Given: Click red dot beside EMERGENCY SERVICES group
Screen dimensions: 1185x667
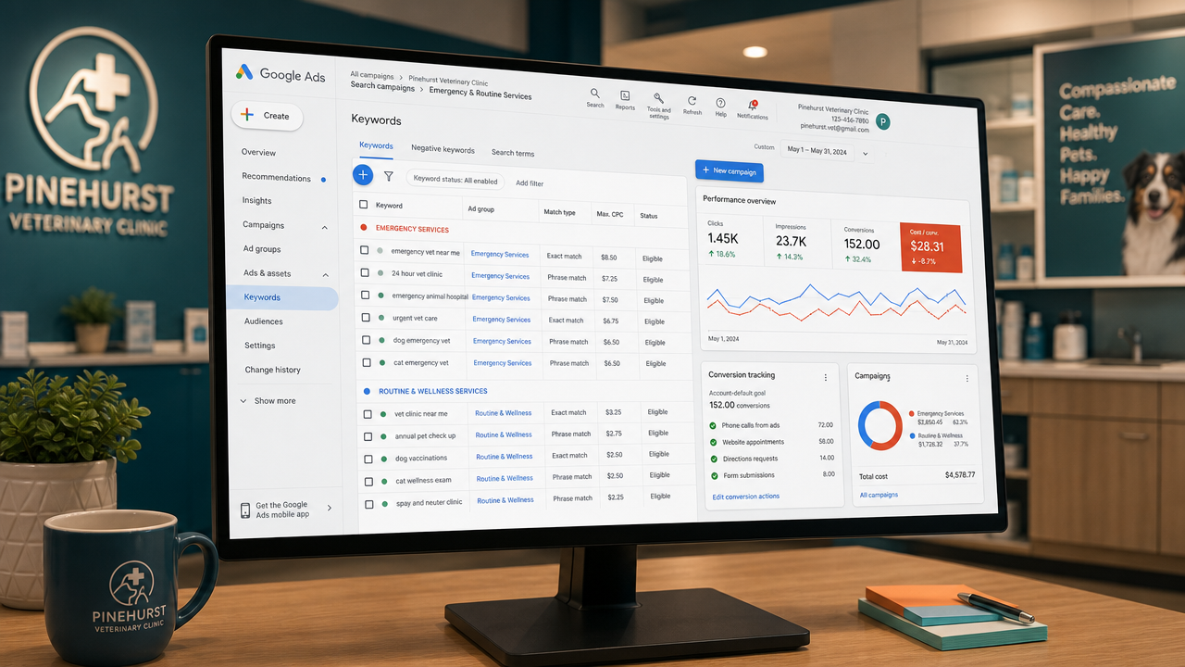Looking at the screenshot, I should click(364, 227).
